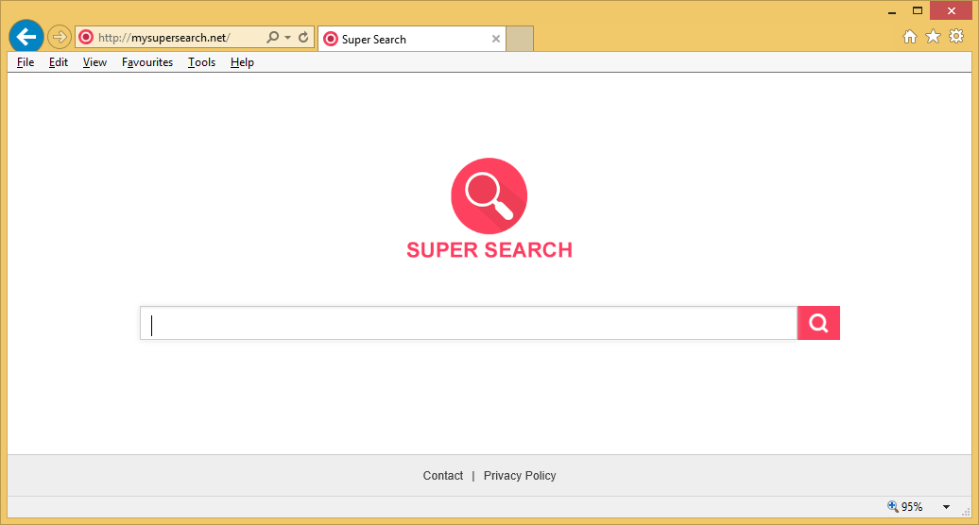
Task: Open the address bar autocomplete dropdown arrow
Action: pos(288,38)
